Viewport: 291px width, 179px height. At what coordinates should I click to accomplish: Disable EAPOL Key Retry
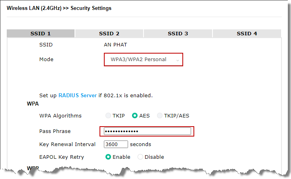[140, 157]
